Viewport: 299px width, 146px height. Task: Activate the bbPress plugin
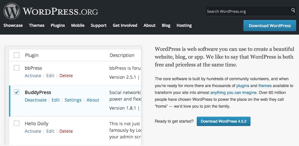33,76
